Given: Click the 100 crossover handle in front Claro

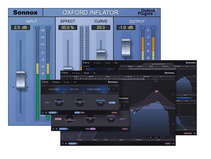Looking at the screenshot, I should coord(64,93).
